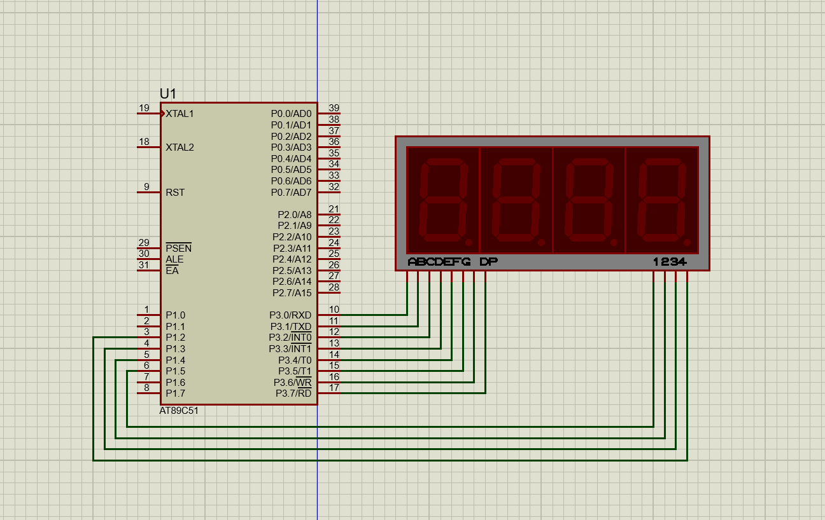The height and width of the screenshot is (520, 825).
Task: Select the P0.6/AD6 pin label
Action: pyautogui.click(x=291, y=181)
